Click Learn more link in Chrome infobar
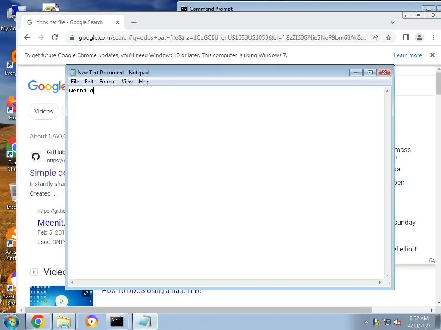Viewport: 441px width, 330px height. [408, 55]
